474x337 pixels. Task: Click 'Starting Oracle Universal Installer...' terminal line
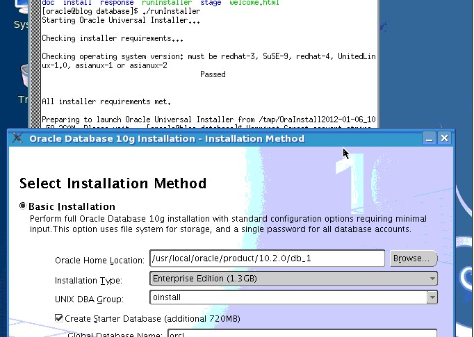tap(121, 20)
